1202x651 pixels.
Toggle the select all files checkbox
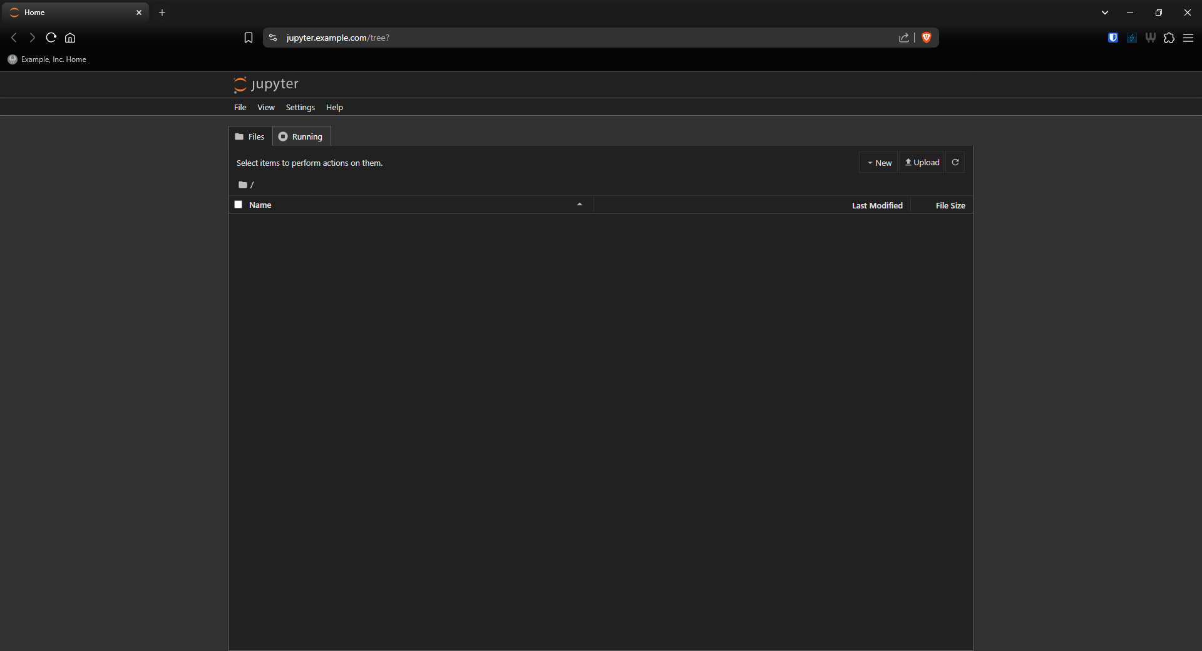click(239, 205)
